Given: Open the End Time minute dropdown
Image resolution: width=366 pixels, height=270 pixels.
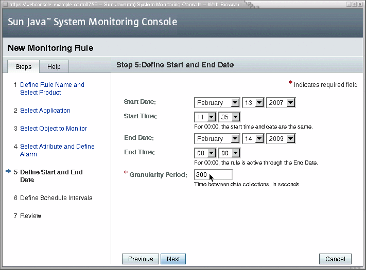Looking at the screenshot, I should (229, 153).
